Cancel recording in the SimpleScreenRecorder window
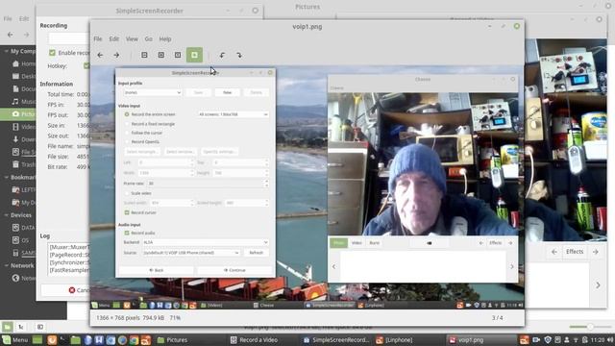Viewport: 615px width, 346px height. point(64,290)
